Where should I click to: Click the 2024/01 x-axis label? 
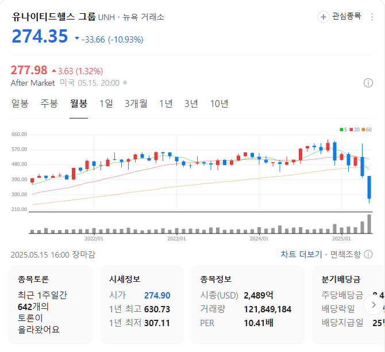pyautogui.click(x=259, y=239)
